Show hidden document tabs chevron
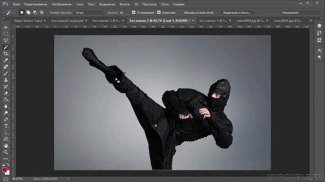This screenshot has height=182, width=325. point(311,20)
